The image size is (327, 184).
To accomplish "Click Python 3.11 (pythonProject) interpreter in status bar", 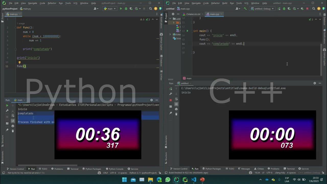I will [x=143, y=173].
